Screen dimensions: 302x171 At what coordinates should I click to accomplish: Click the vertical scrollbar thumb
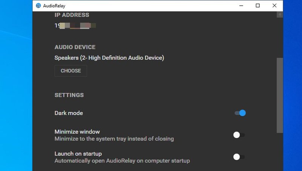(280, 96)
